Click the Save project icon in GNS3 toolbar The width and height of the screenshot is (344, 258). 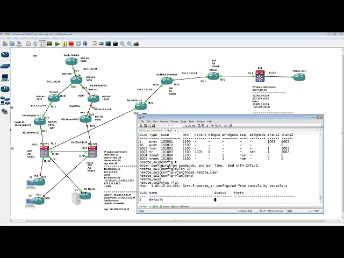(x=19, y=44)
